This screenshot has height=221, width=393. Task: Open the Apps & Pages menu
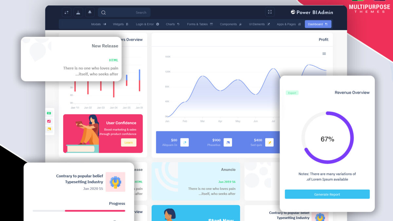tap(289, 24)
